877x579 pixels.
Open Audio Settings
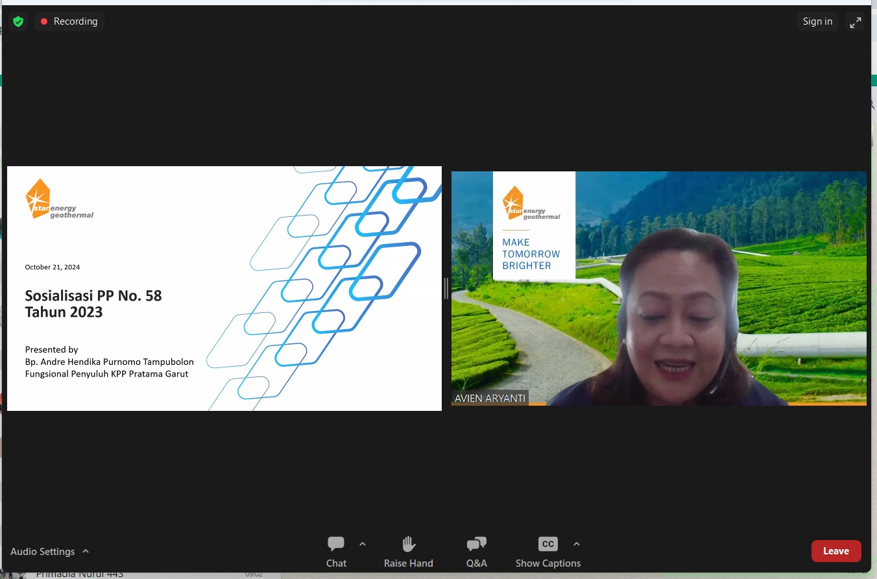click(x=43, y=552)
